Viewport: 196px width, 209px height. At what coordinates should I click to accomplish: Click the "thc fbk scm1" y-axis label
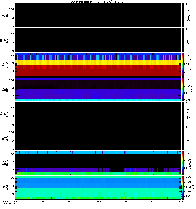point(5,188)
